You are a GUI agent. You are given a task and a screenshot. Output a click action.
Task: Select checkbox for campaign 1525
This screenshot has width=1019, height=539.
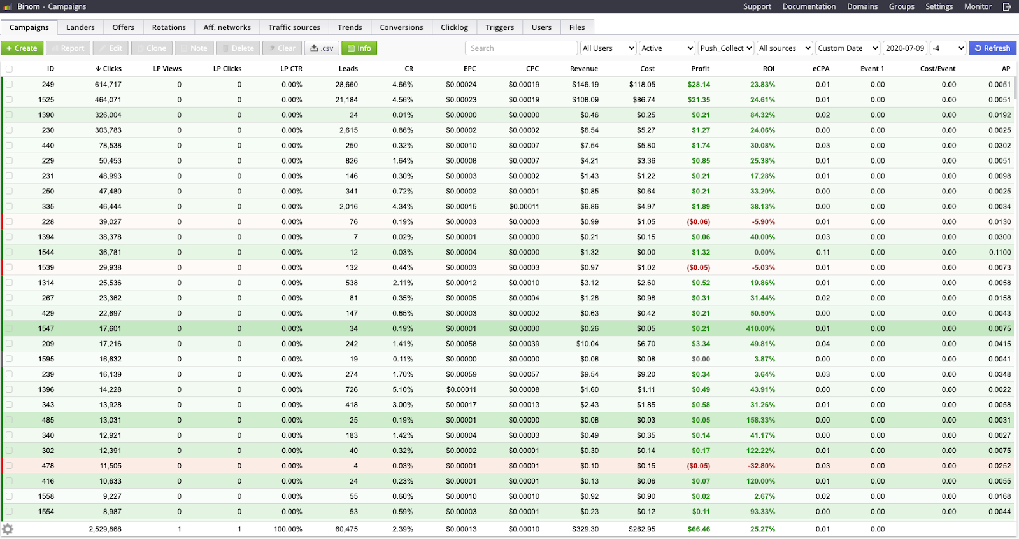pos(9,99)
